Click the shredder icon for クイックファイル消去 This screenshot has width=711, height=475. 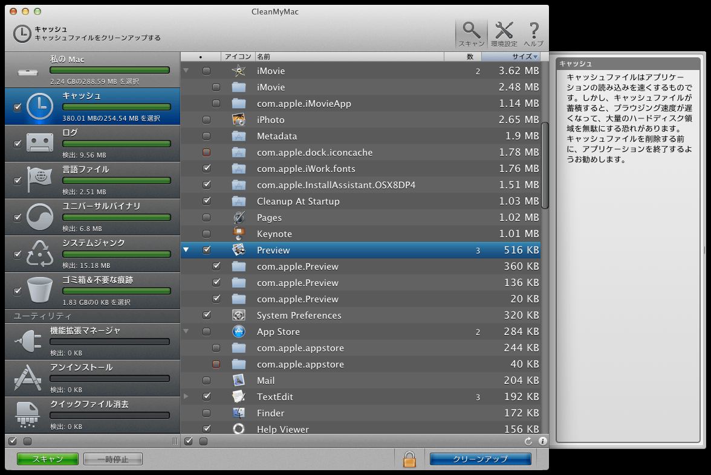point(28,414)
